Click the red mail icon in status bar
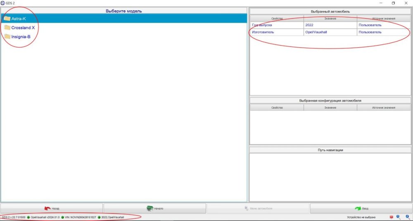This screenshot has width=413, height=221. point(392,217)
